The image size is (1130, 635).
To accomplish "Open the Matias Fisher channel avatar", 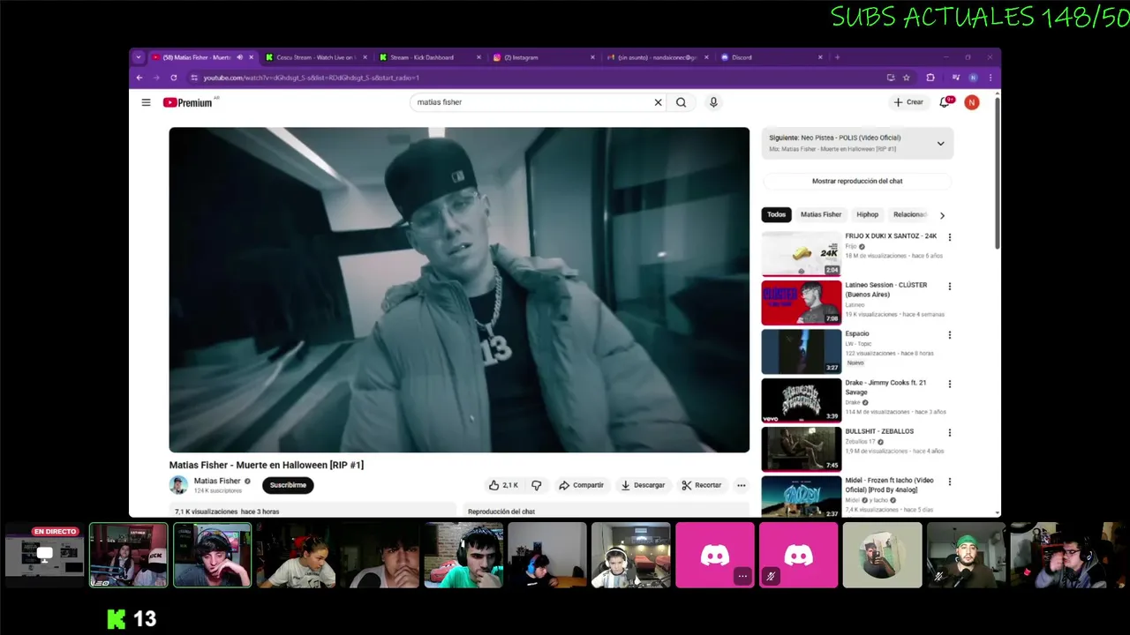I will [178, 485].
